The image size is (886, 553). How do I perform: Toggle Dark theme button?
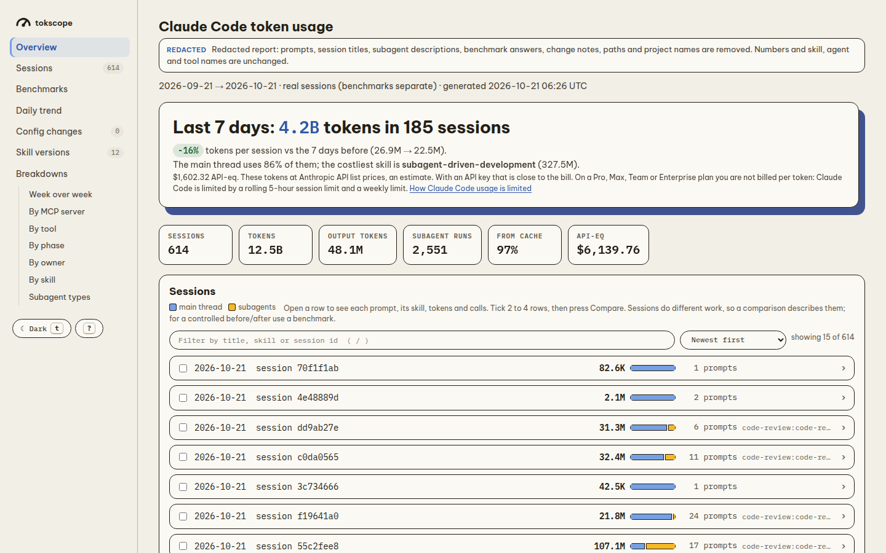tap(42, 328)
